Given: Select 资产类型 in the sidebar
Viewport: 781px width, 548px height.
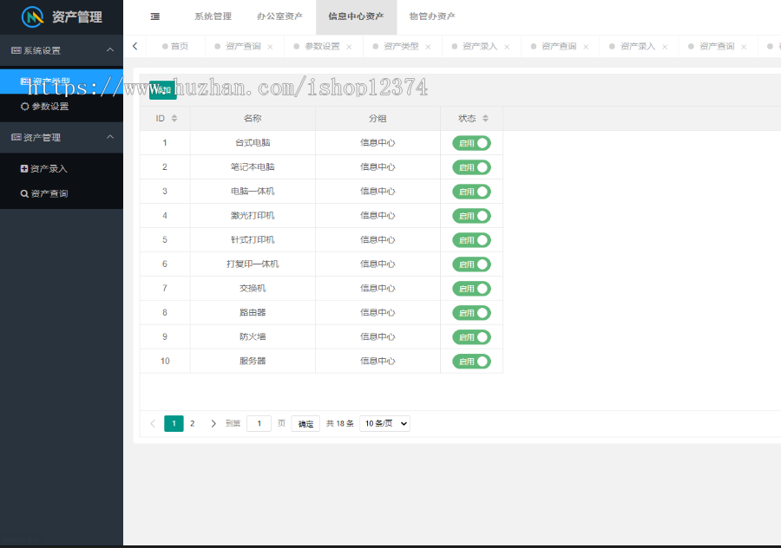Looking at the screenshot, I should click(62, 82).
